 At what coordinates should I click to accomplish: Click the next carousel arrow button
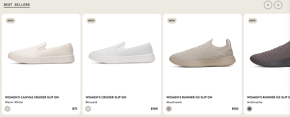point(278,5)
